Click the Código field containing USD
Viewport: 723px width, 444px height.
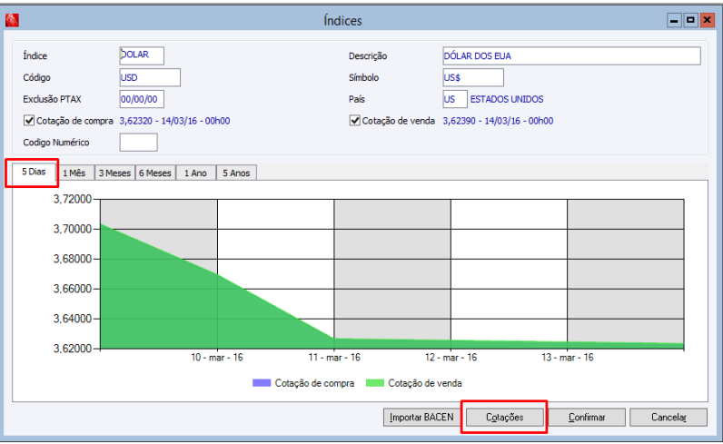coord(150,77)
